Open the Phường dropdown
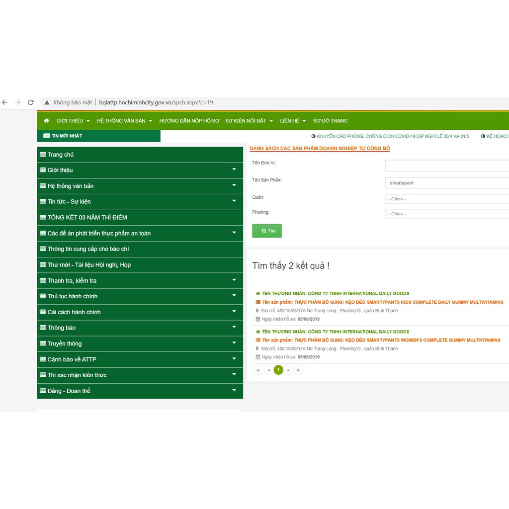Image resolution: width=509 pixels, height=509 pixels. (x=446, y=214)
